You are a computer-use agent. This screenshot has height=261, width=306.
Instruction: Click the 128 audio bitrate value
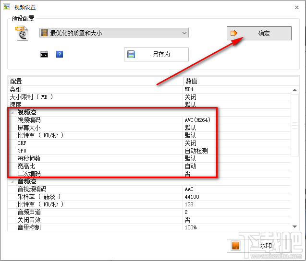189,204
